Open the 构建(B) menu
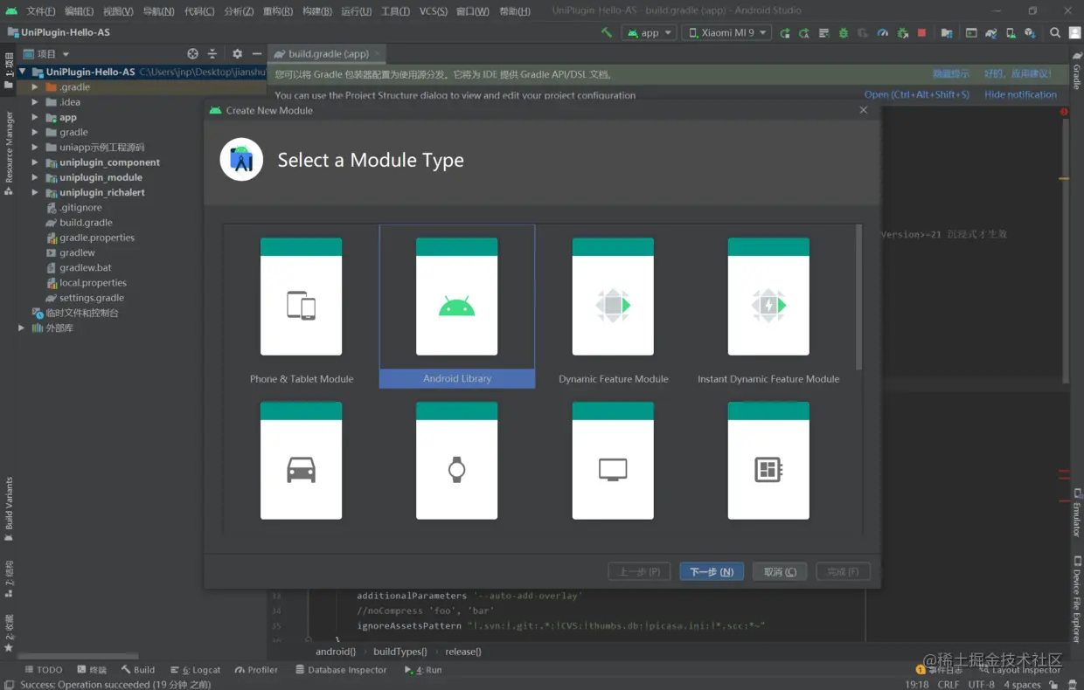 [x=316, y=11]
